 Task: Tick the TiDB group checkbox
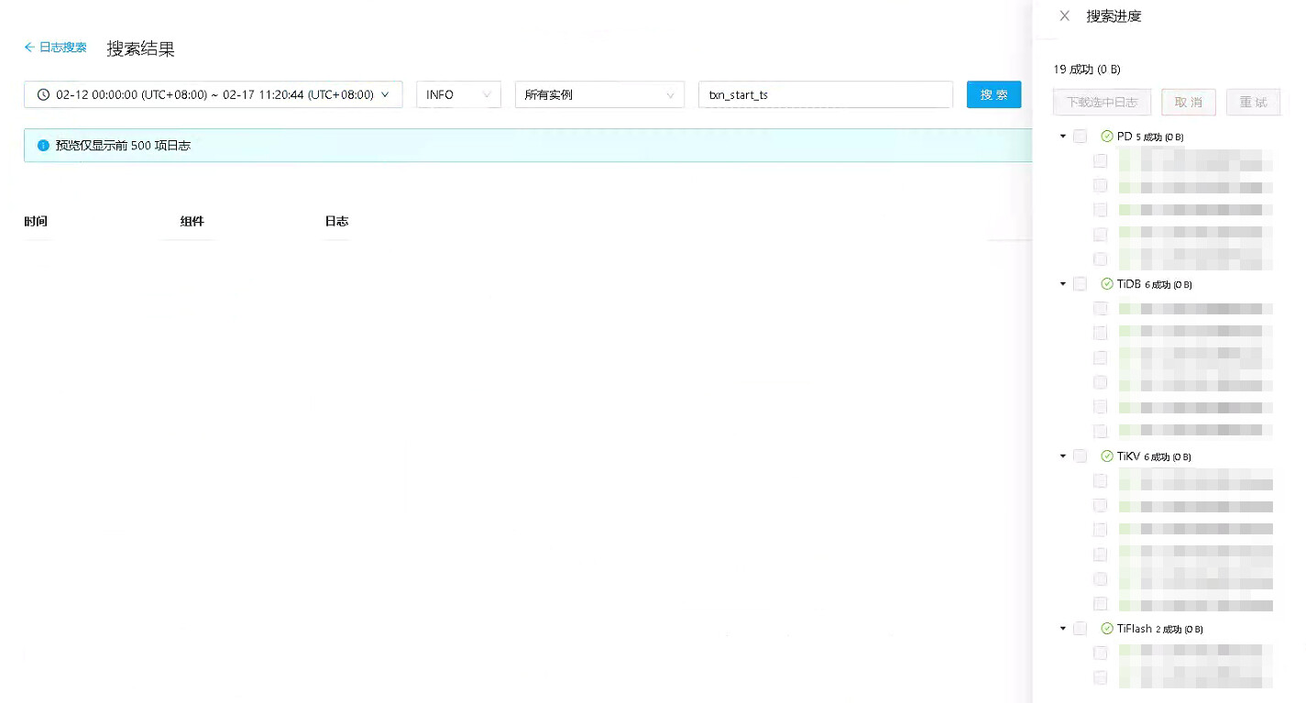point(1081,284)
